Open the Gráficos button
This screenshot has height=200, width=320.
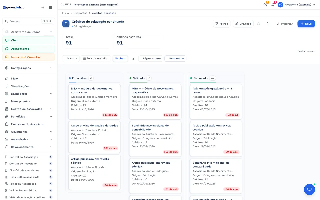click(243, 24)
